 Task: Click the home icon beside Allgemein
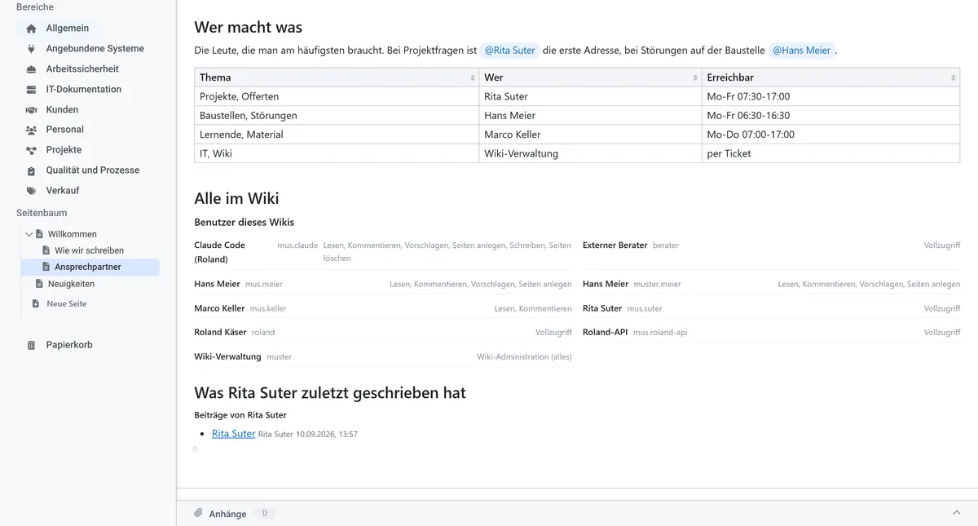[31, 29]
